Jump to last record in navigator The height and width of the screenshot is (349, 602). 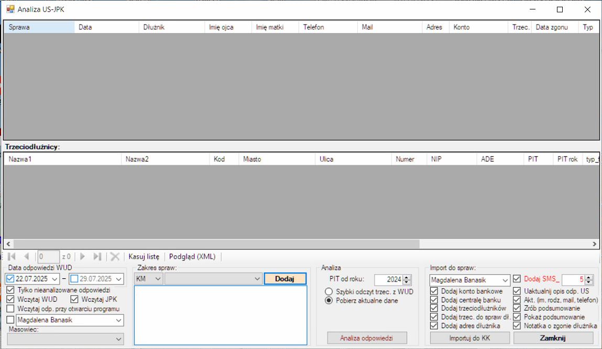click(x=97, y=257)
